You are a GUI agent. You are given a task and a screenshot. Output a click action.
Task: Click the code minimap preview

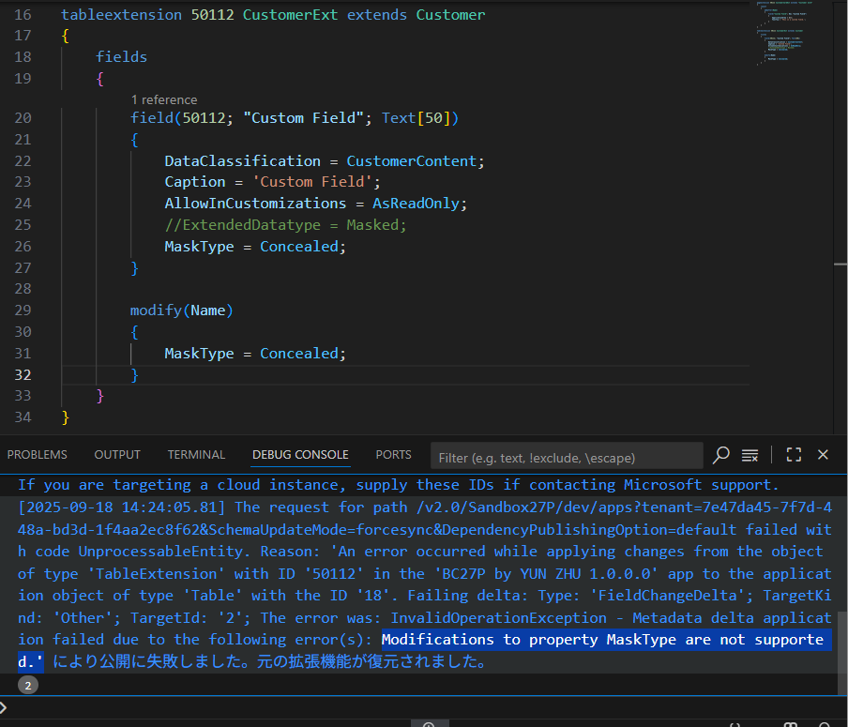(784, 33)
